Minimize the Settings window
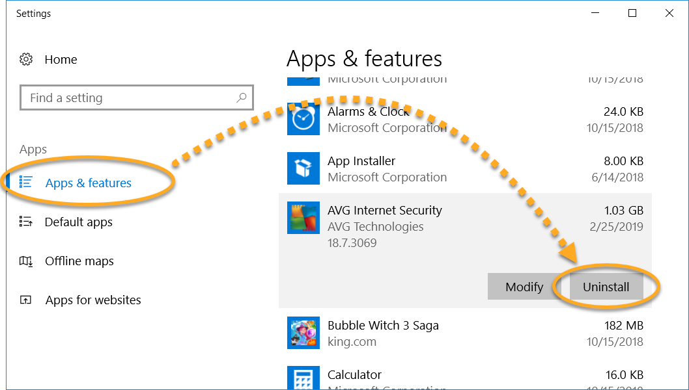Viewport: 689px width, 390px height. click(x=595, y=14)
